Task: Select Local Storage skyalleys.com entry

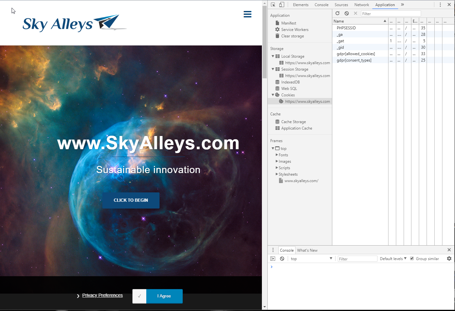Action: coord(307,63)
